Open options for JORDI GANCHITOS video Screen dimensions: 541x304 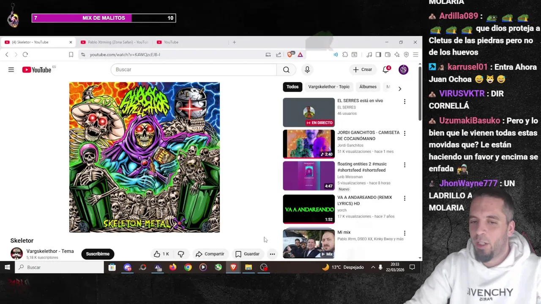(404, 133)
